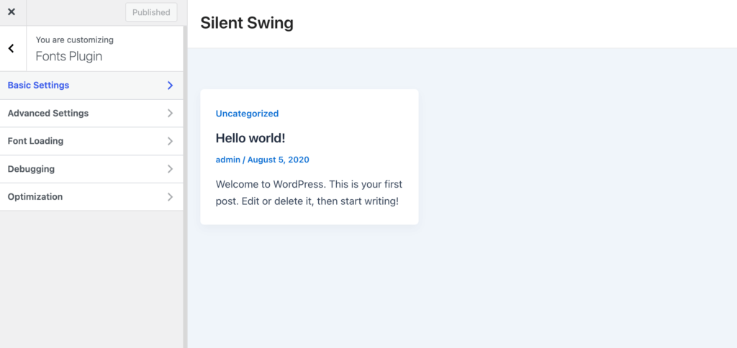737x348 pixels.
Task: Click the customizer sidebar scrollbar
Action: pyautogui.click(x=185, y=187)
